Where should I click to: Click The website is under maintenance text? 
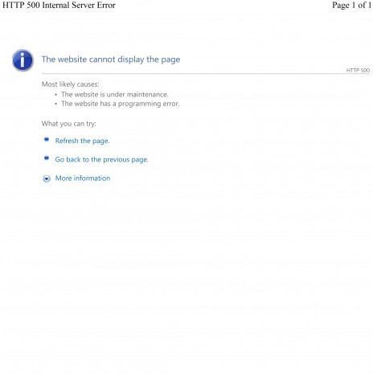pyautogui.click(x=115, y=95)
